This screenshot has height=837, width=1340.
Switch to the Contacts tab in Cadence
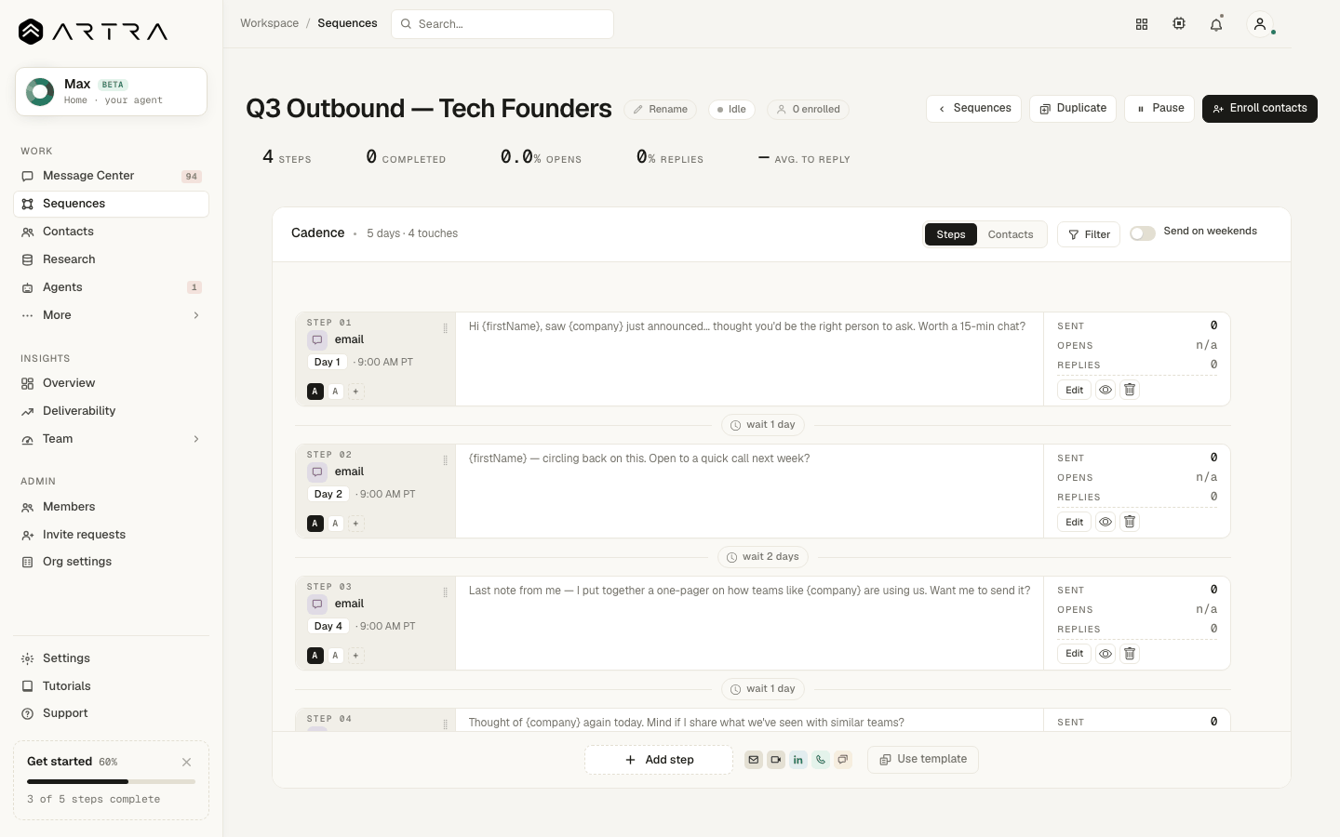(1011, 234)
